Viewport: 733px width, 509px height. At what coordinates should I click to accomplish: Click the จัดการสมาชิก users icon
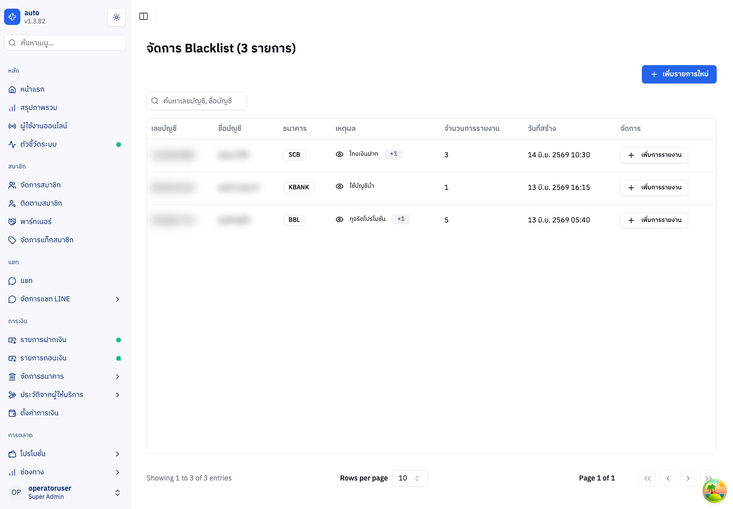pyautogui.click(x=12, y=185)
